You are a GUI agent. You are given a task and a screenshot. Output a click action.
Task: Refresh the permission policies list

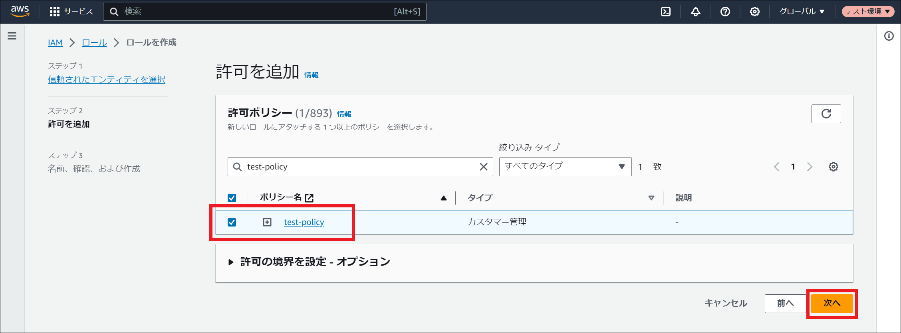tap(826, 114)
